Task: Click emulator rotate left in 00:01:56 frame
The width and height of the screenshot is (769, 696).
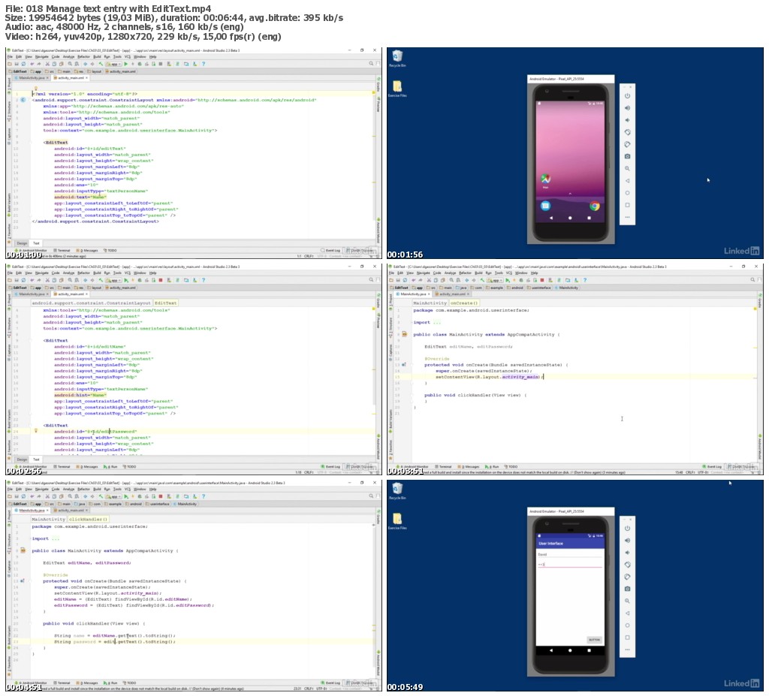Action: click(627, 132)
